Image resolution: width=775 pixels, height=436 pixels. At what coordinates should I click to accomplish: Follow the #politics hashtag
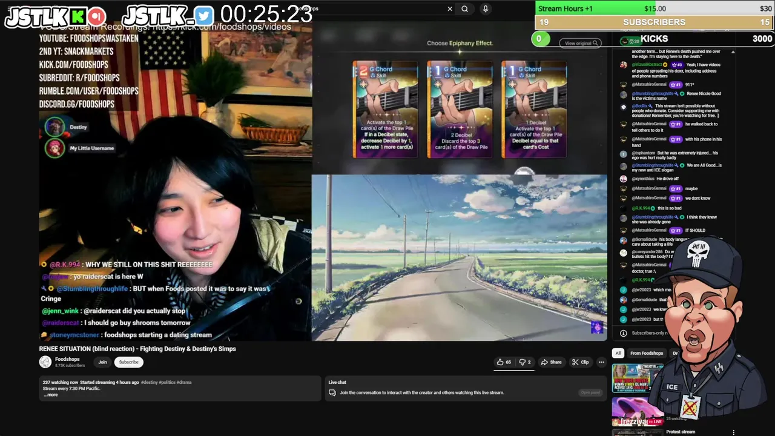(167, 383)
